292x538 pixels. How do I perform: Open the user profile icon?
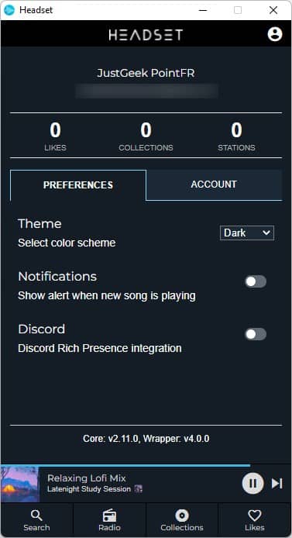[274, 34]
